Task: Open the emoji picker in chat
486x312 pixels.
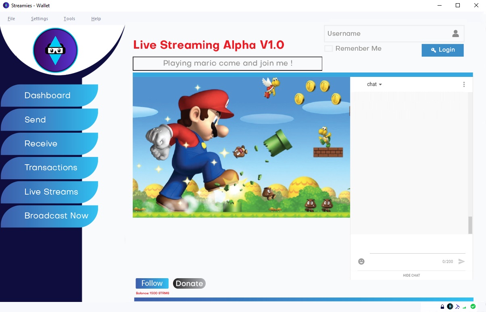Action: (x=361, y=261)
